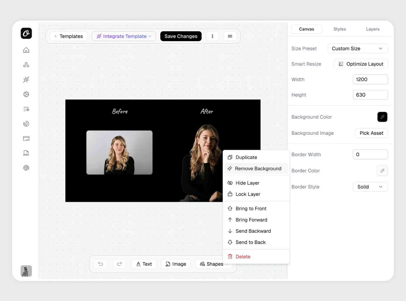This screenshot has height=301, width=406.
Task: Select the Before photo on canvas
Action: pos(119,153)
